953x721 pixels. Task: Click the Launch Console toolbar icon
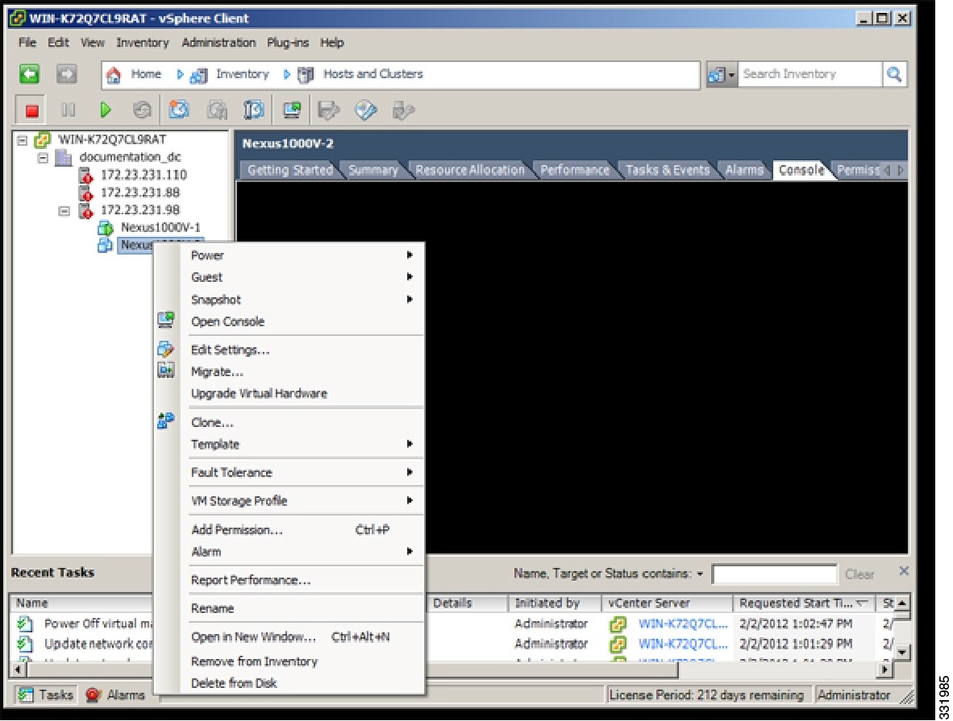[293, 110]
